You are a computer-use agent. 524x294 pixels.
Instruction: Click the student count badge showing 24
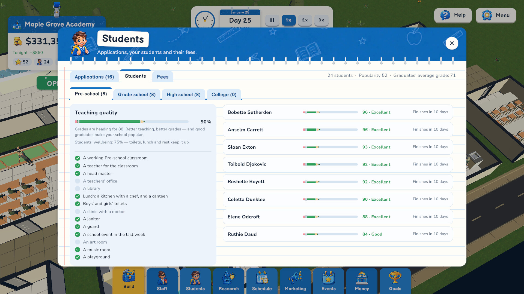[43, 62]
